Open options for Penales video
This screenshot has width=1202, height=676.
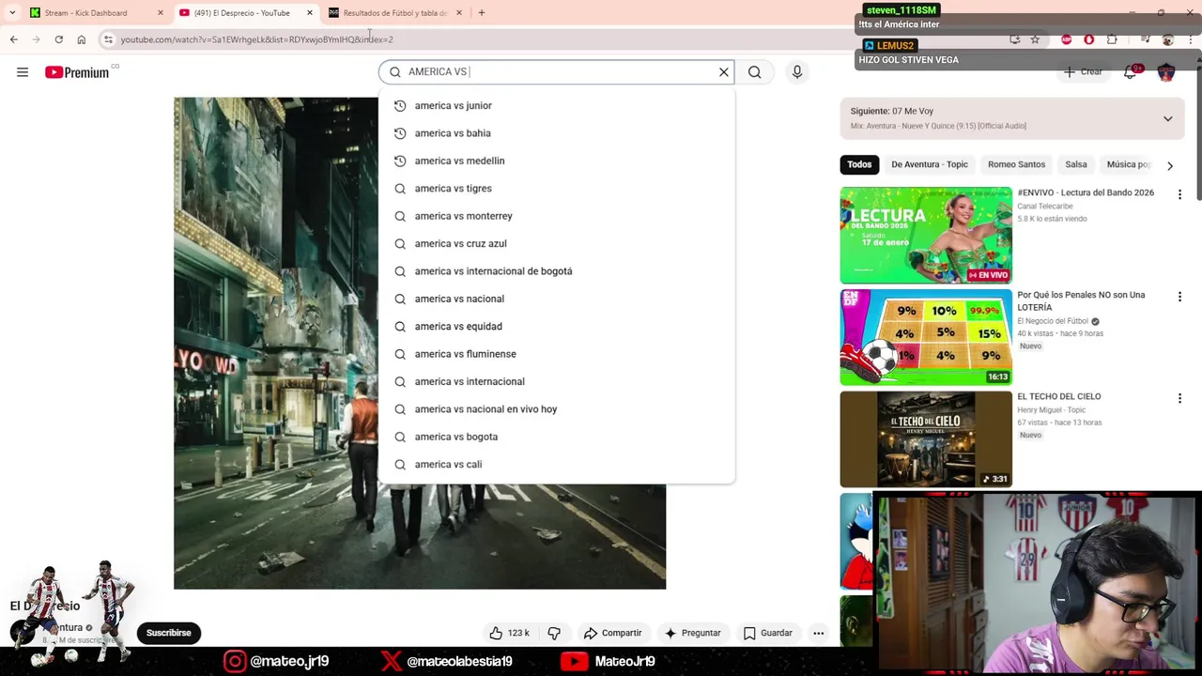coord(1179,297)
